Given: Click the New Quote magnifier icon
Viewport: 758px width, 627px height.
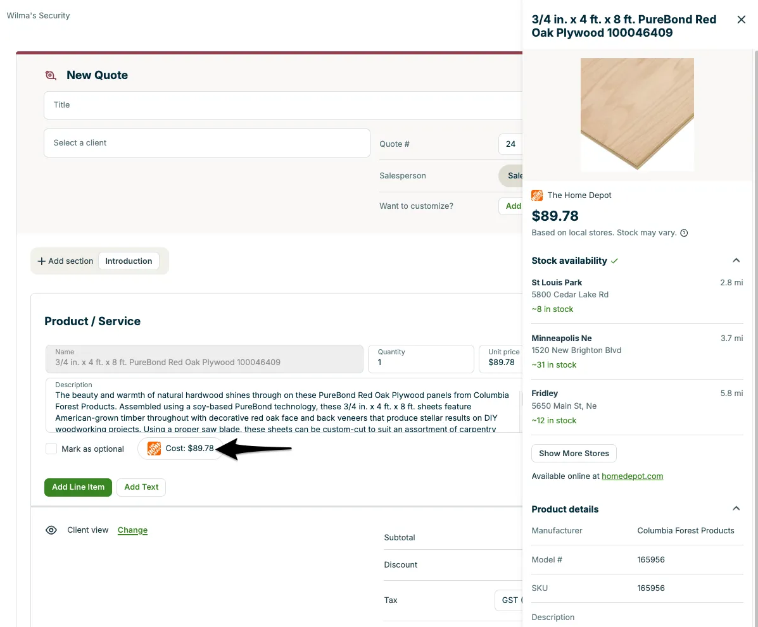Looking at the screenshot, I should (51, 75).
